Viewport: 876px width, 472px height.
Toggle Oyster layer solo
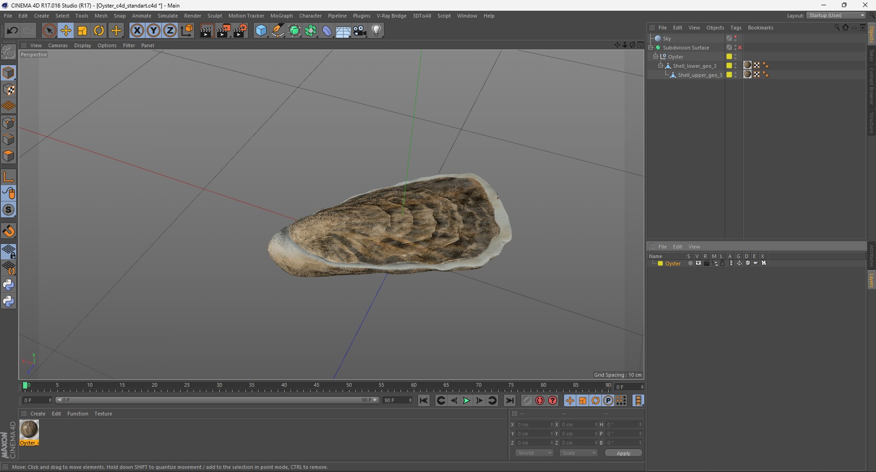[x=690, y=263]
